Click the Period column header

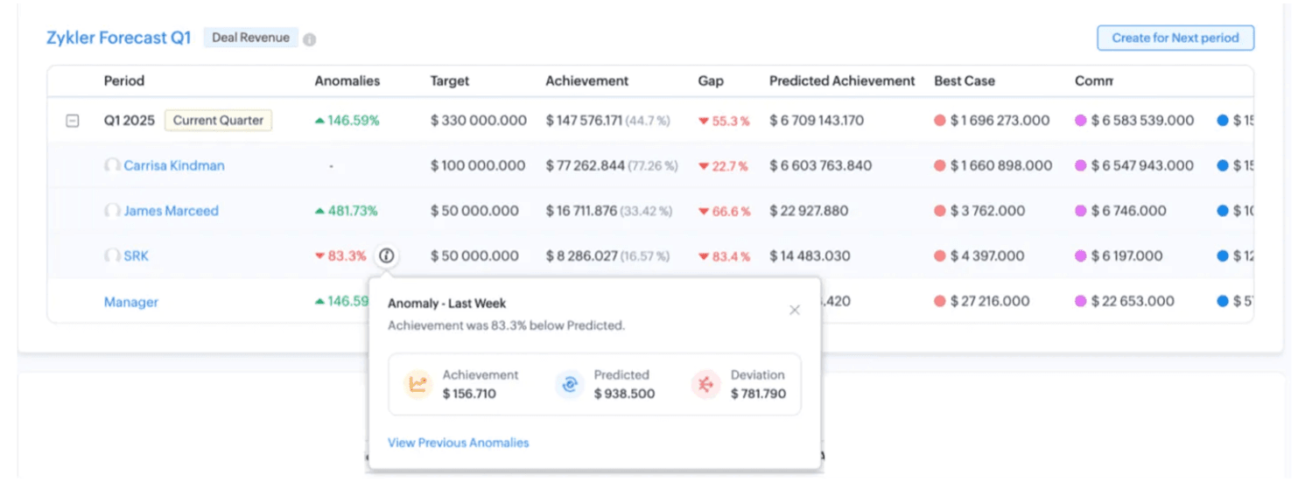[124, 80]
